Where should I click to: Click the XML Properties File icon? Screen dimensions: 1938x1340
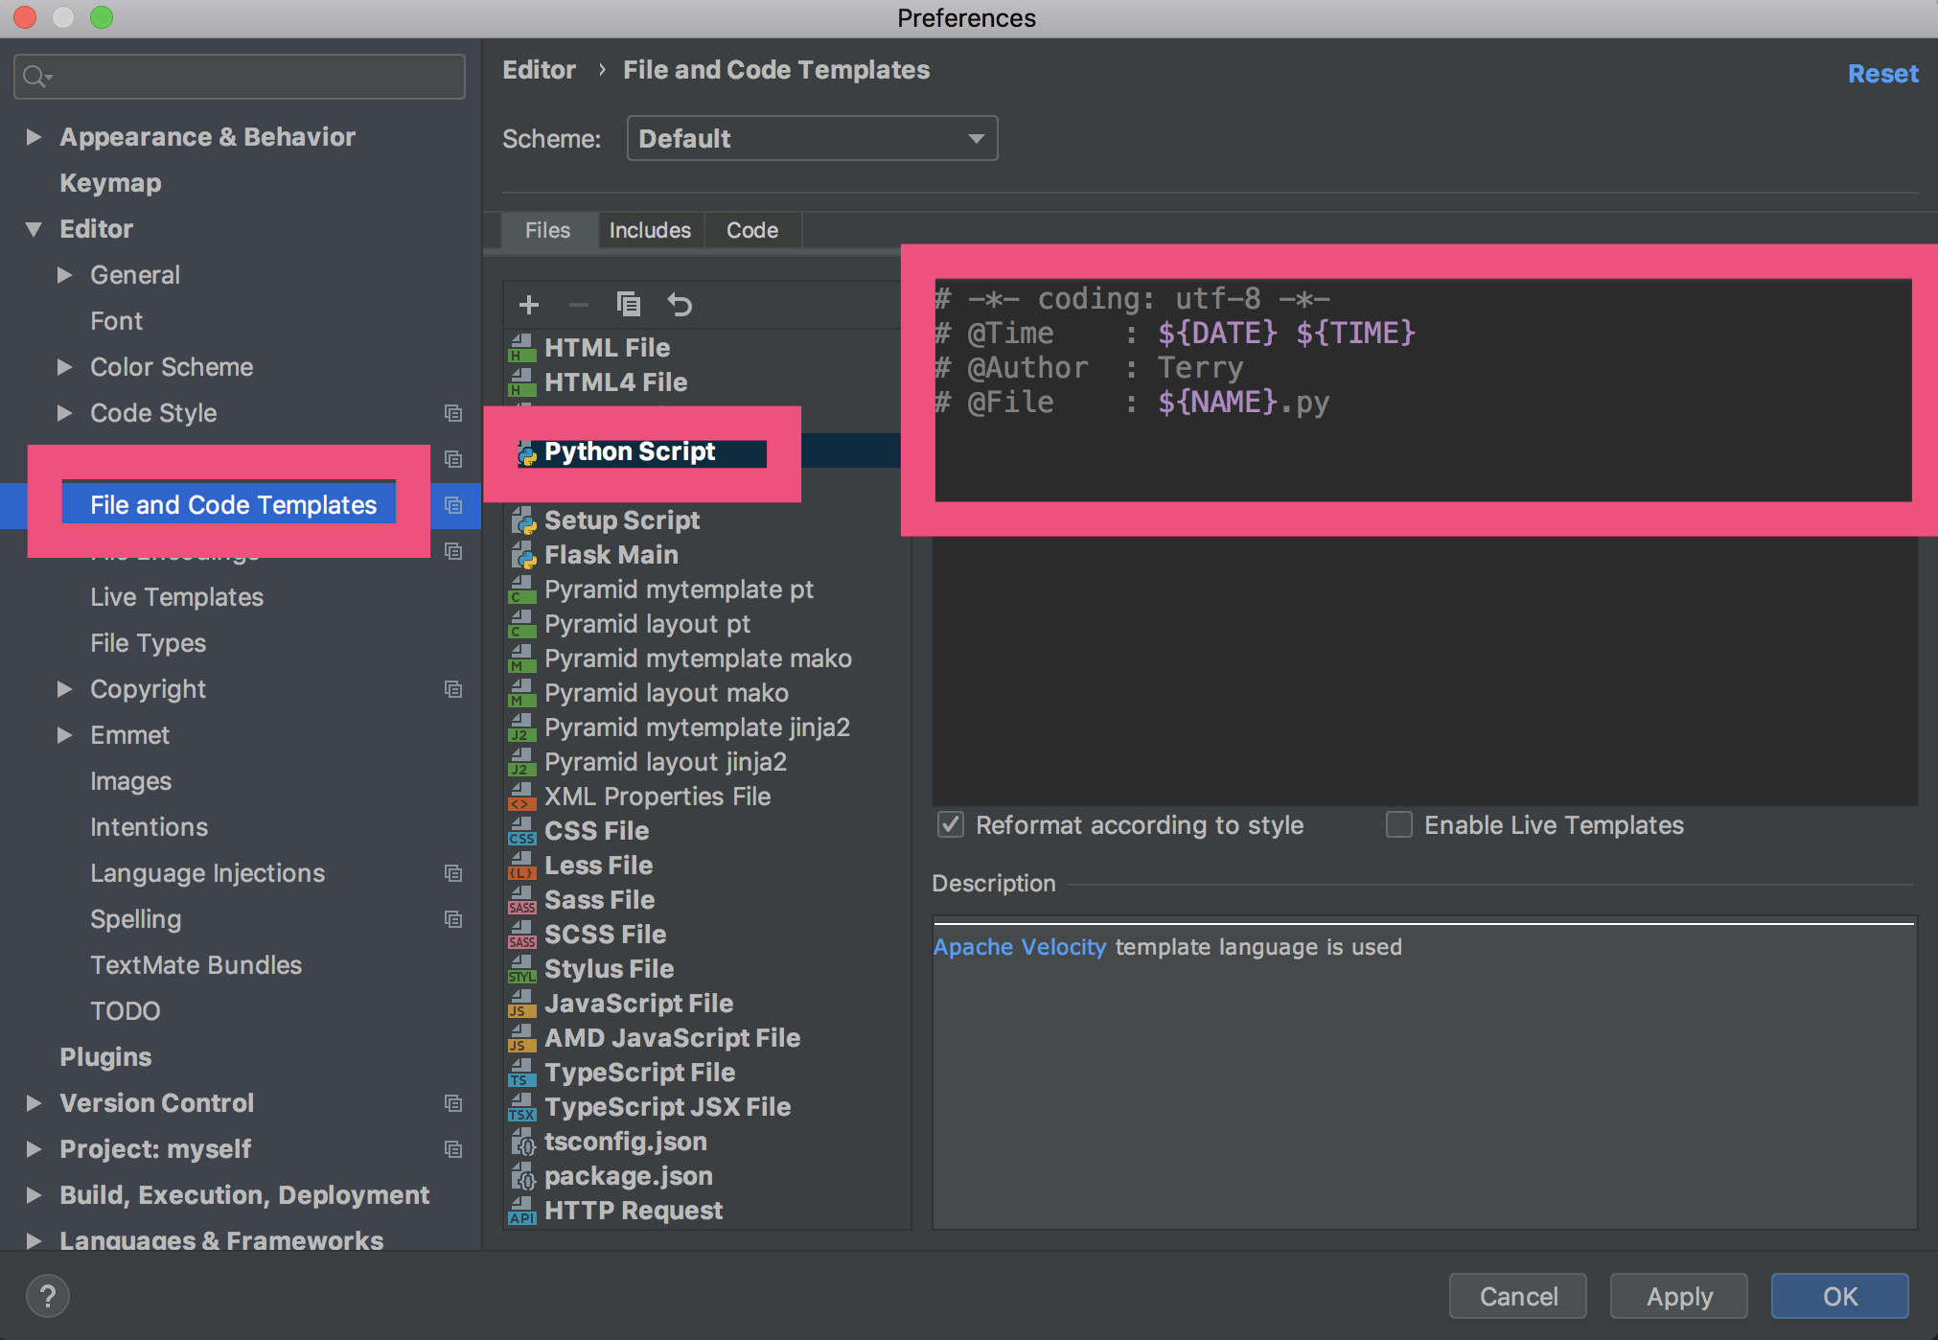(521, 797)
